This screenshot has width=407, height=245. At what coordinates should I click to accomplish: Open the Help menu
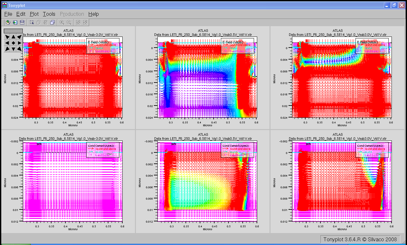tap(94, 14)
